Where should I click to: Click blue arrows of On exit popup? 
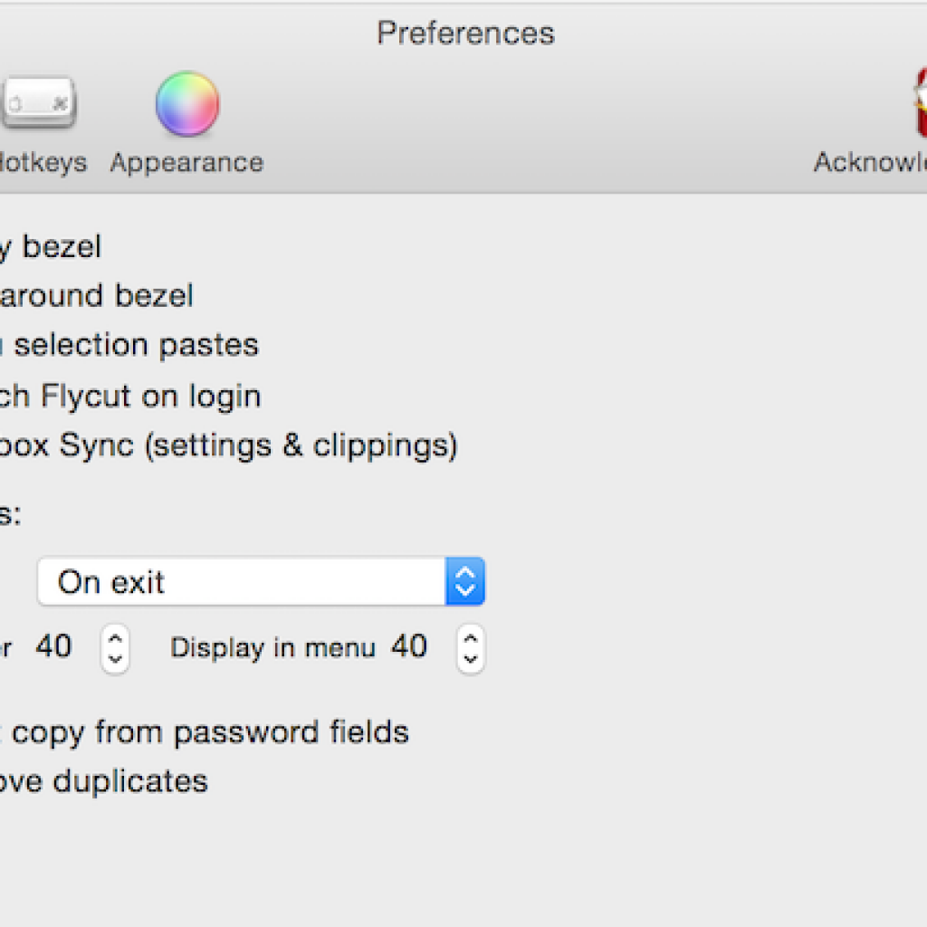pos(465,582)
